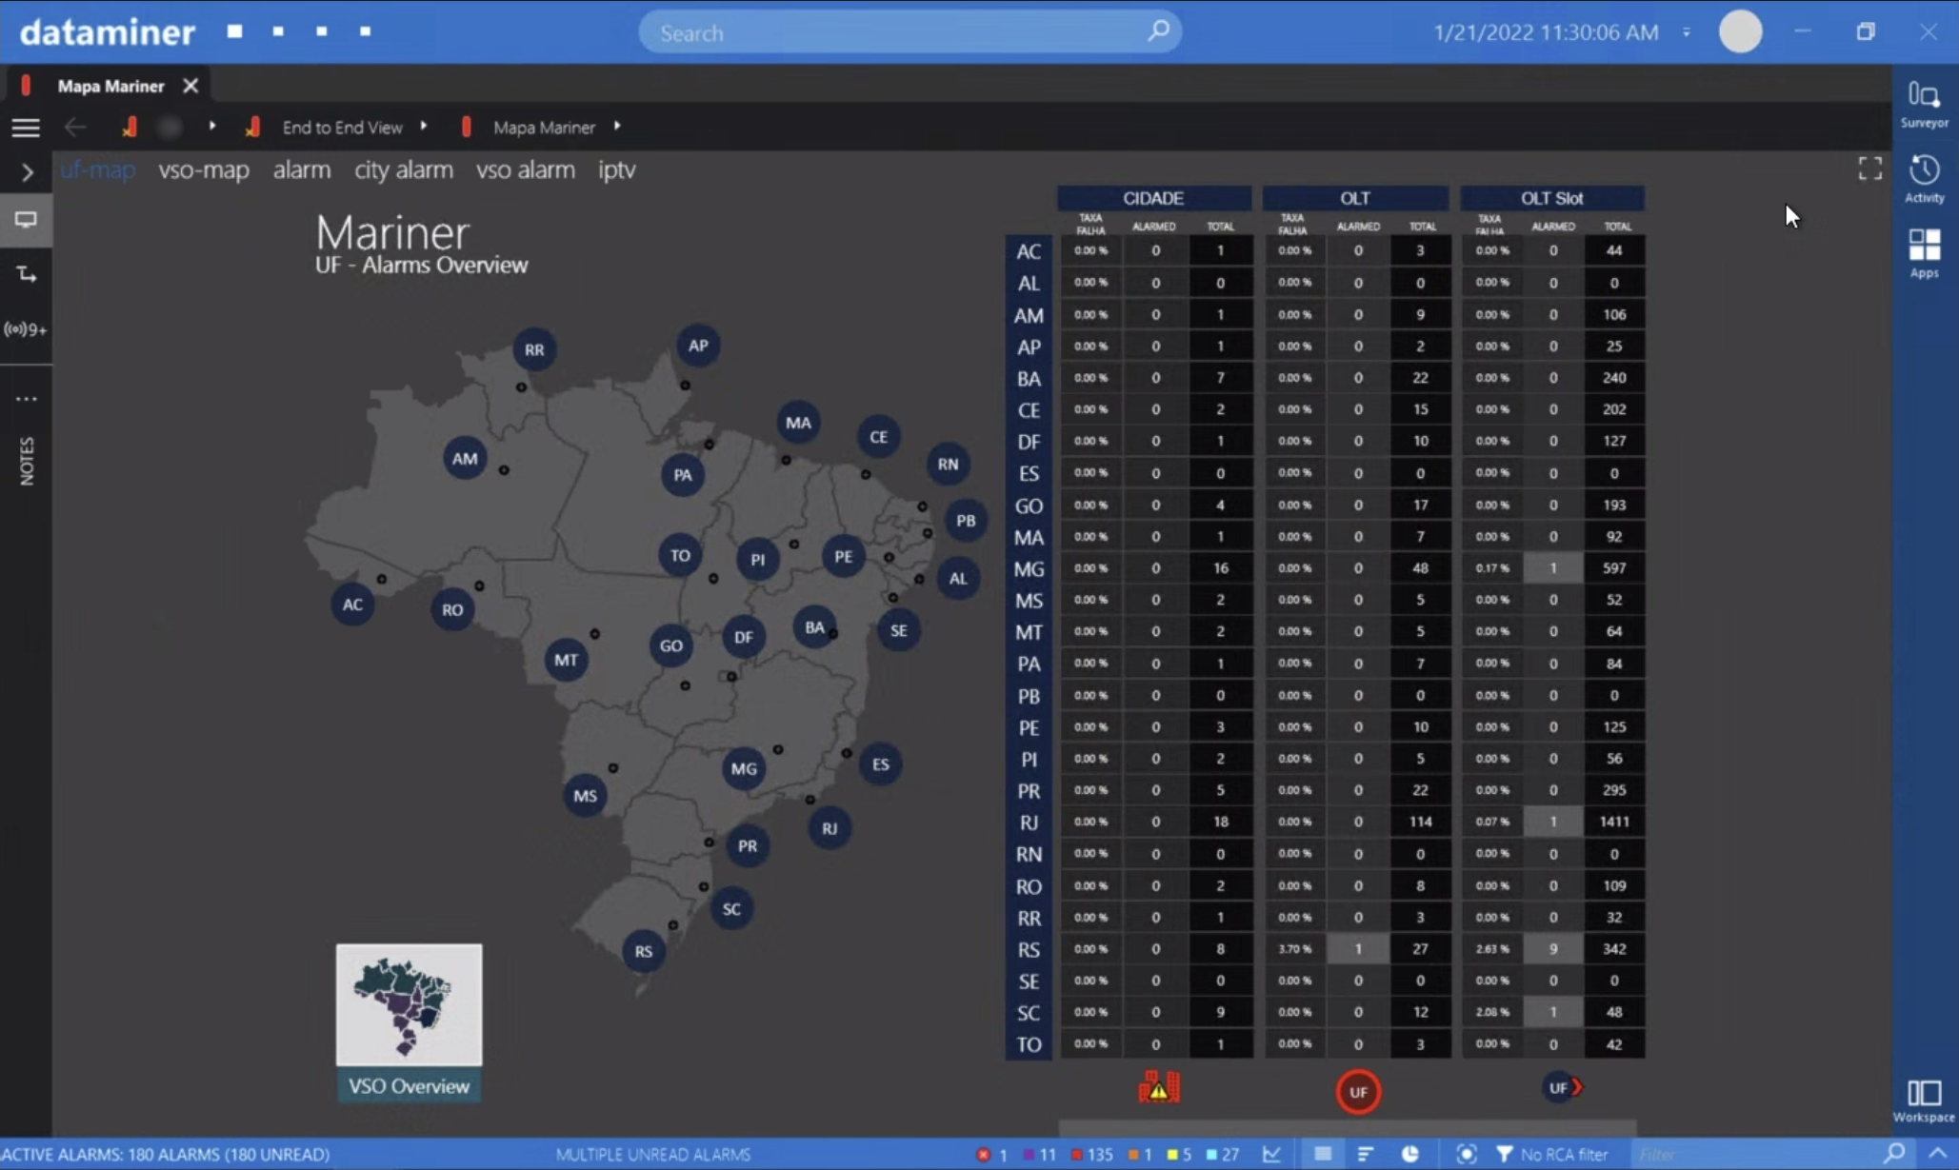Switch to the iptv tab
The image size is (1959, 1170).
tap(616, 169)
